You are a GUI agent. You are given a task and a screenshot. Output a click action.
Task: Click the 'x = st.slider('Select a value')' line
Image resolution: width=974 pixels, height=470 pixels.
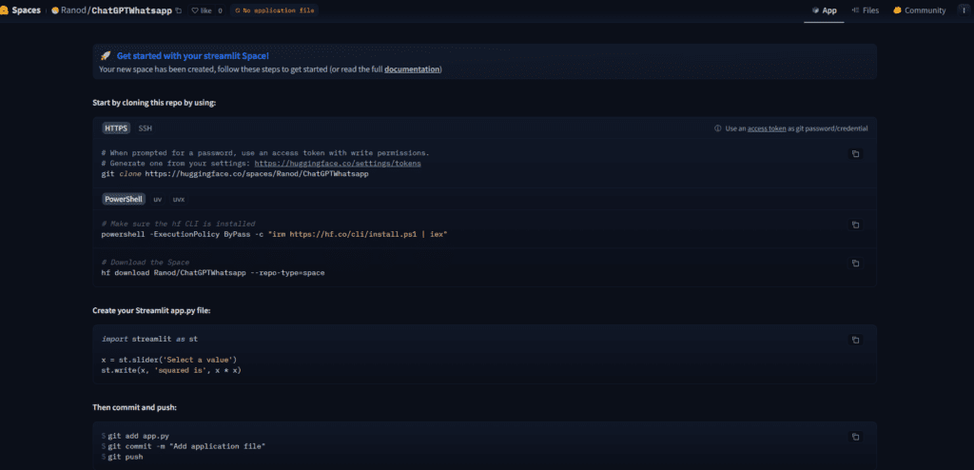pyautogui.click(x=169, y=360)
